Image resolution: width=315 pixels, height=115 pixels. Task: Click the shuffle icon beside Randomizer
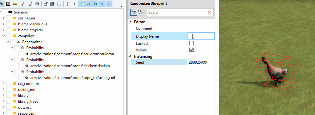[x=18, y=42]
